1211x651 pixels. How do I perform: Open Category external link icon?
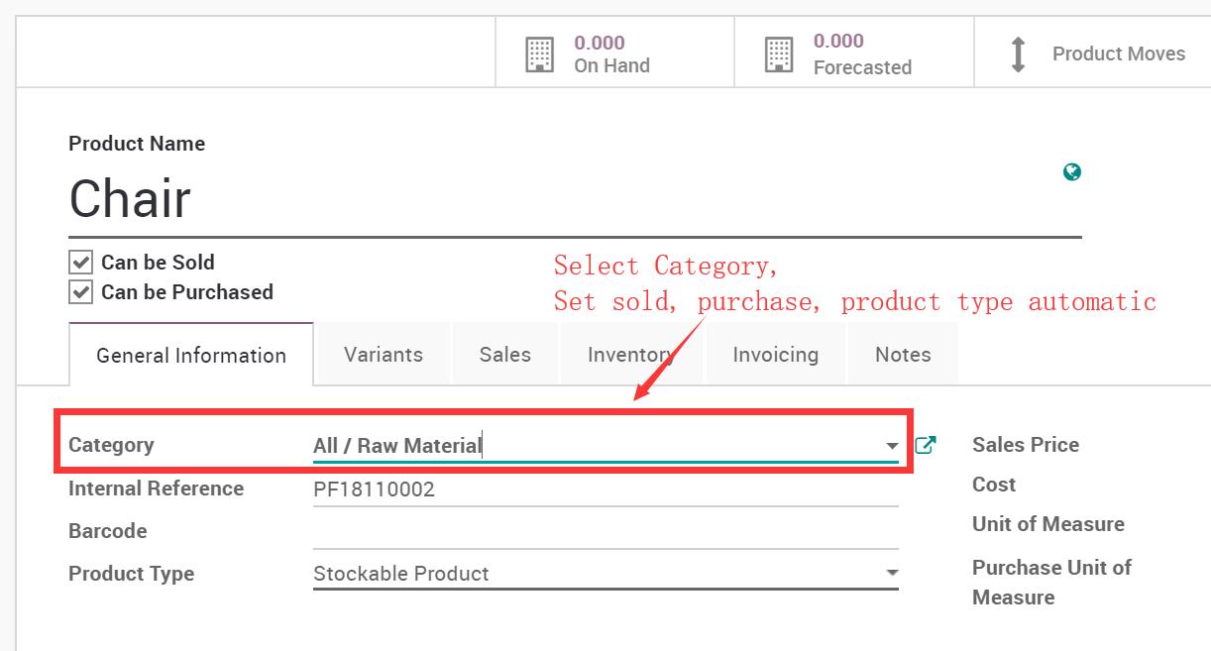925,446
